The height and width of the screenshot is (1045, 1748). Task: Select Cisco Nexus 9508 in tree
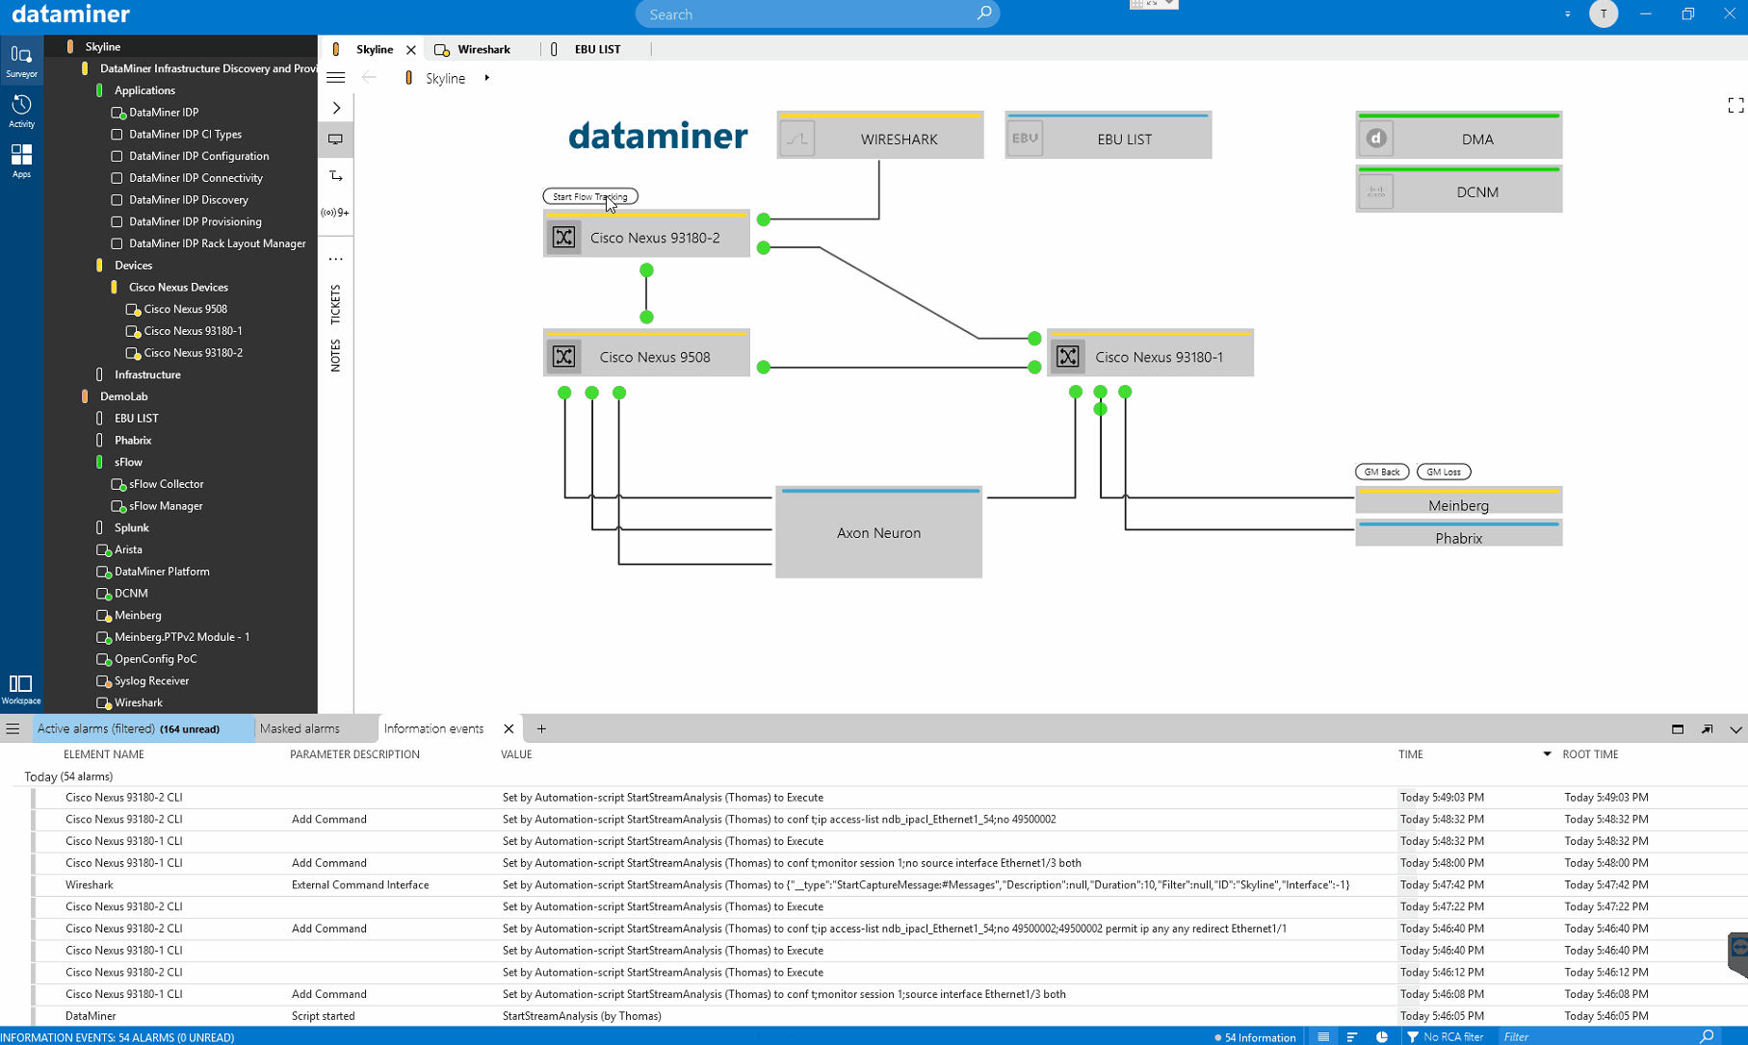[186, 309]
